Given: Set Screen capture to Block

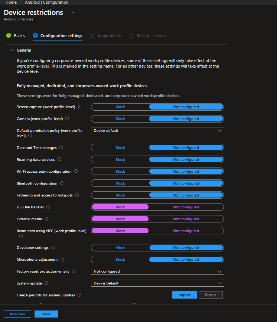Looking at the screenshot, I should point(120,107).
